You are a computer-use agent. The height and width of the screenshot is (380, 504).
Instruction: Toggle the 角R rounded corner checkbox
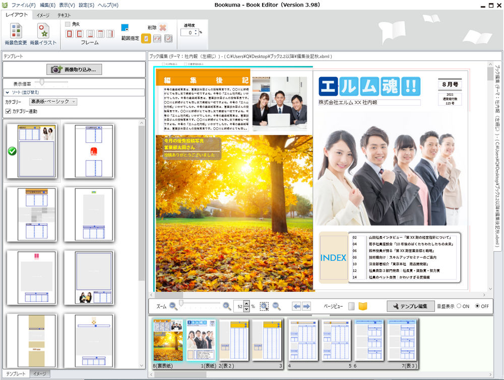pos(68,24)
